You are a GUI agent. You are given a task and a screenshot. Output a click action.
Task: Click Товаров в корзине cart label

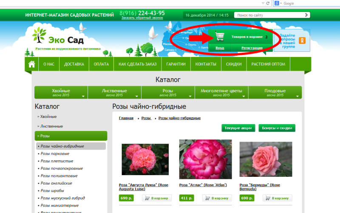247,37
